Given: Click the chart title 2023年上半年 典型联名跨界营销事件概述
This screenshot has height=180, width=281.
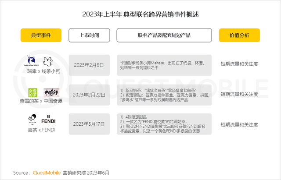Looking at the screenshot, I should [140, 14].
